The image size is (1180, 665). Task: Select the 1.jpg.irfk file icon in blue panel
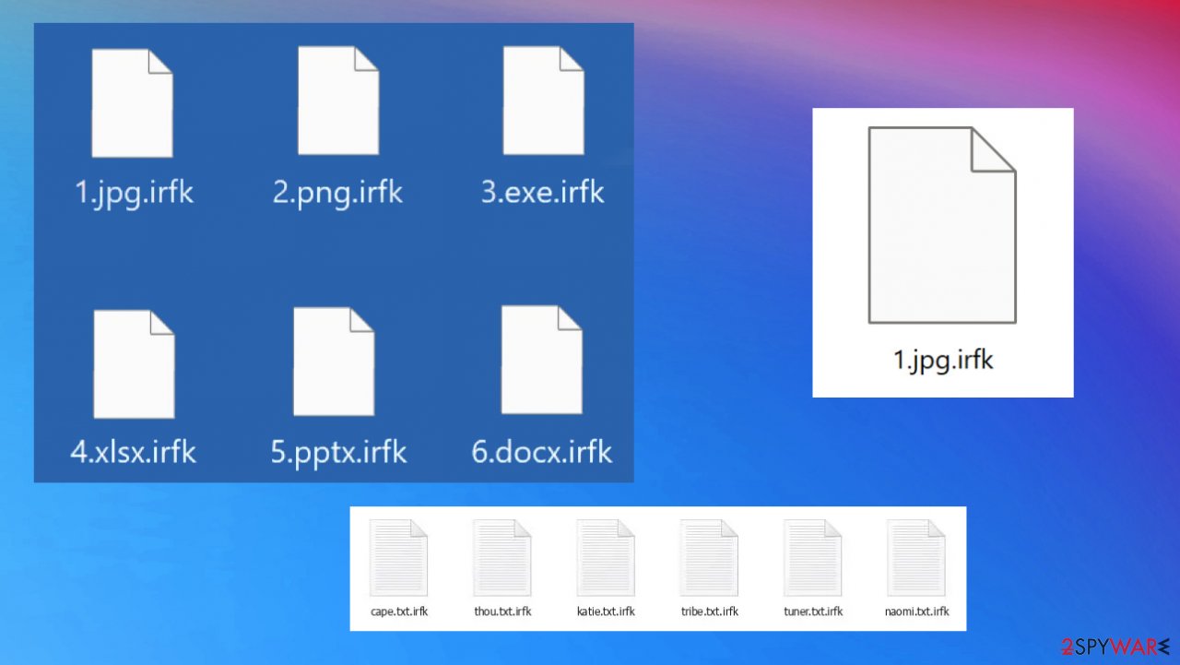tap(132, 103)
